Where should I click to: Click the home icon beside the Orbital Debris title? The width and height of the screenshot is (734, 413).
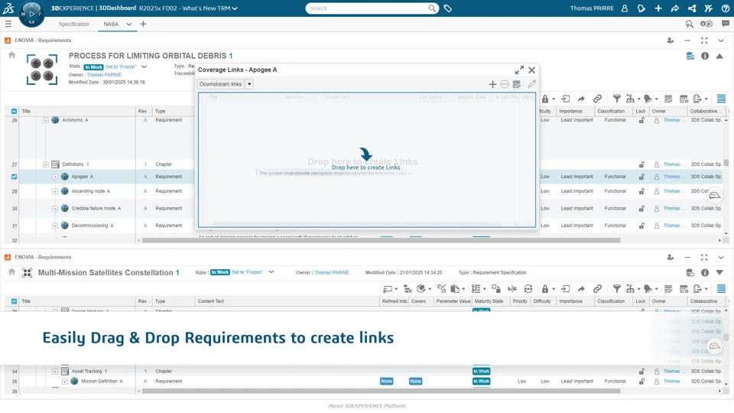coord(11,55)
